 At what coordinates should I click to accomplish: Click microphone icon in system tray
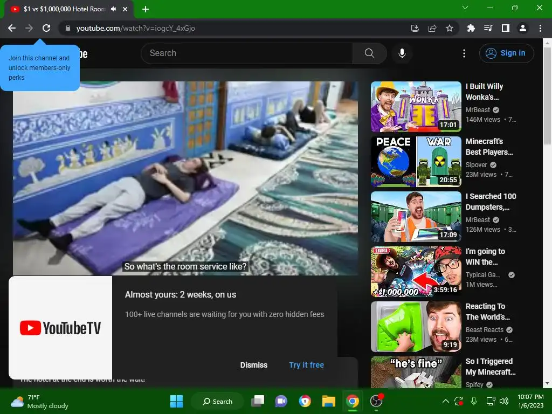coord(474,401)
